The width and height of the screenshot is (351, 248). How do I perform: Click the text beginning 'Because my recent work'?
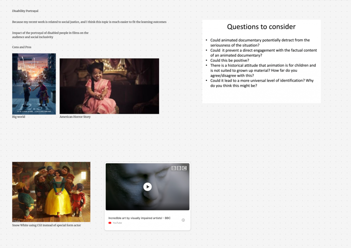[89, 22]
